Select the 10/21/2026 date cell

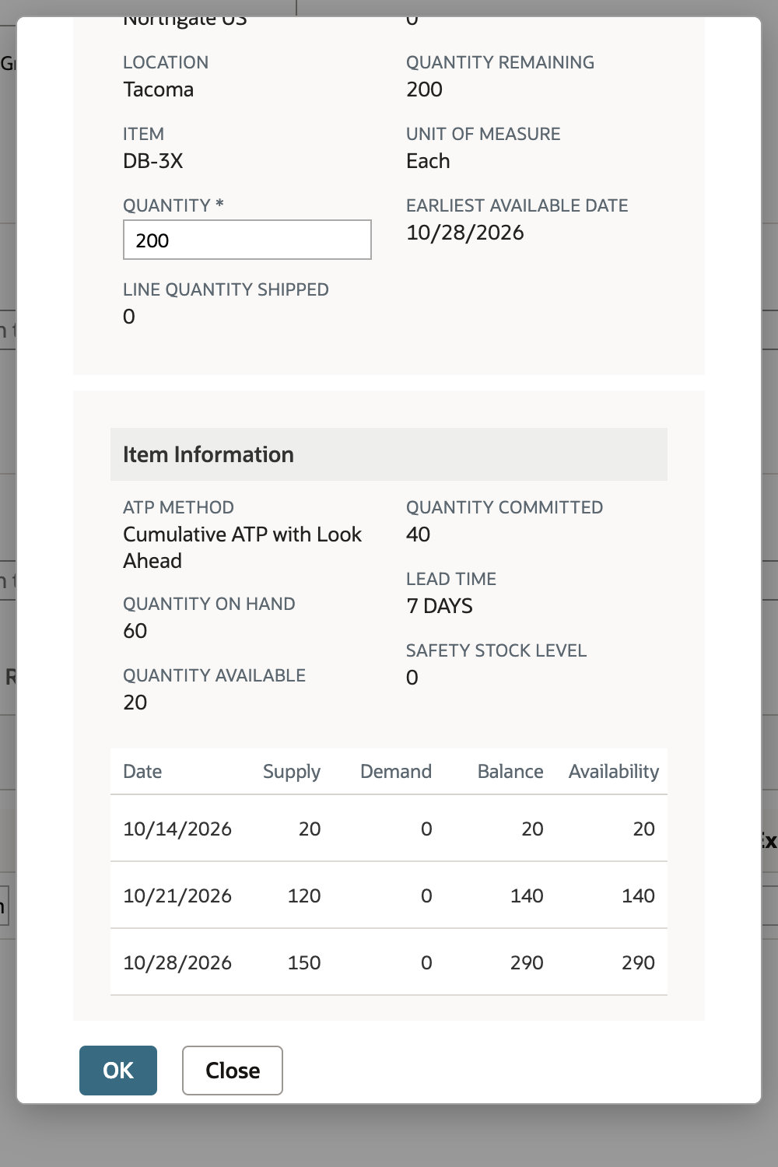tap(177, 895)
